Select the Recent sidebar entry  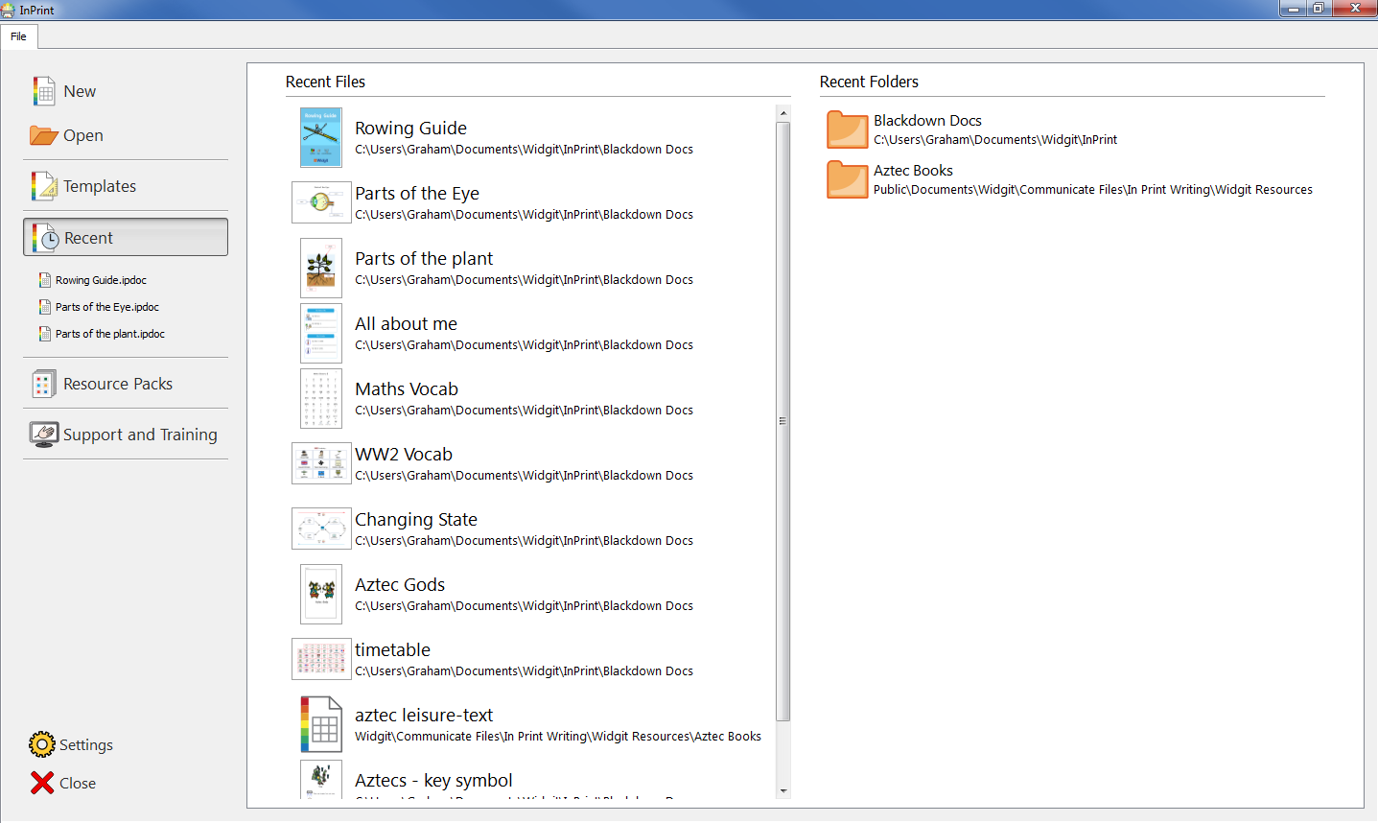point(126,237)
